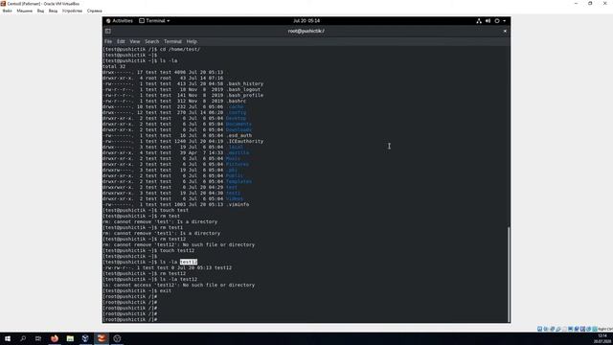Viewport: 613px width, 345px height.
Task: Click the 'cd /home/test/' command line
Action: (x=151, y=49)
